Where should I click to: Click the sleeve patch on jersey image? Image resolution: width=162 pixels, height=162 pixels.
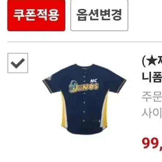coord(48,78)
